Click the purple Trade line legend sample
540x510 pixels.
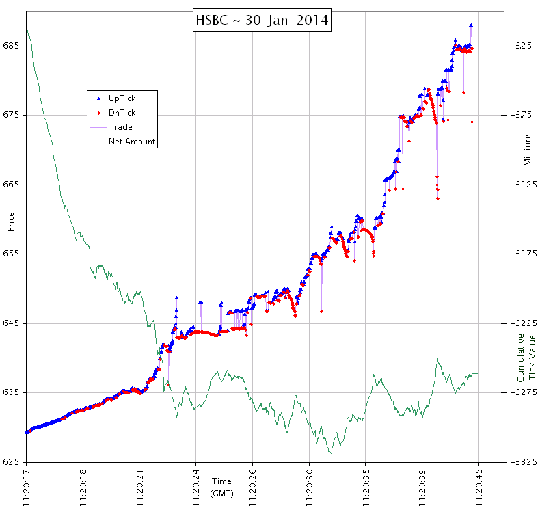(98, 127)
